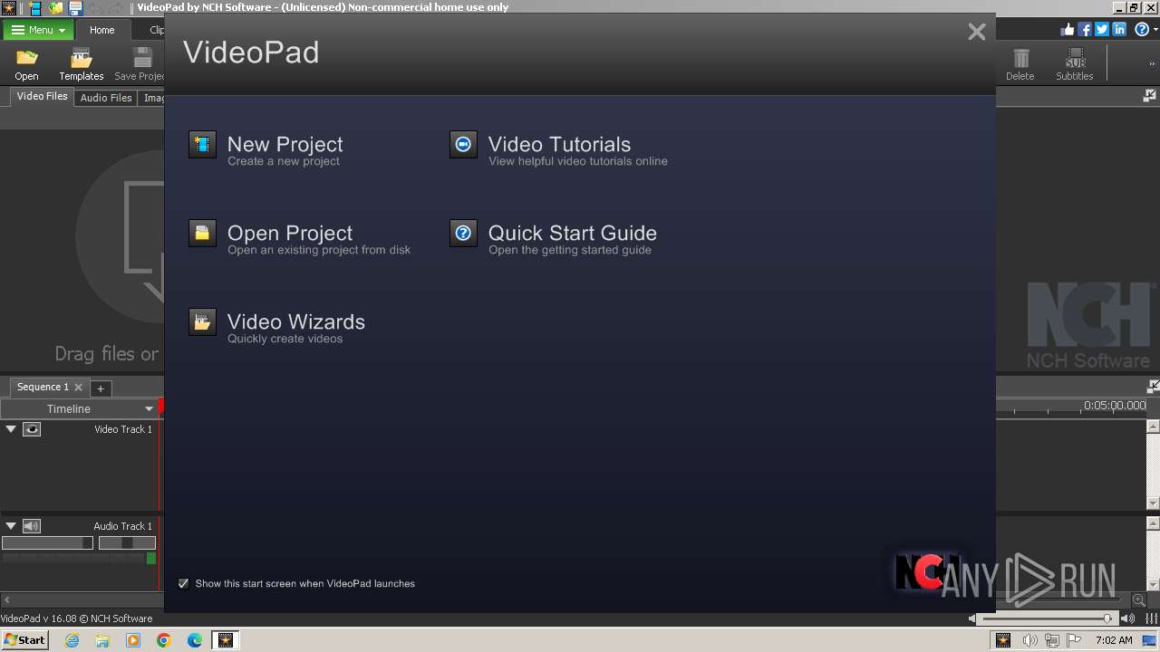1160x652 pixels.
Task: Click the sequence panel pop-out icon
Action: [x=1153, y=387]
